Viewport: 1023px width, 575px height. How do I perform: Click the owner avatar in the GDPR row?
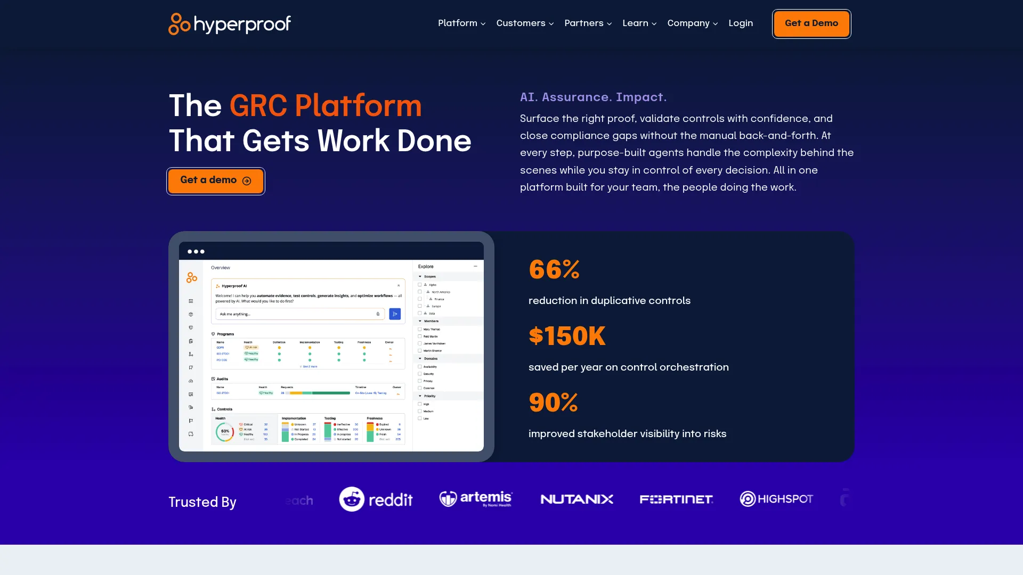(x=391, y=348)
